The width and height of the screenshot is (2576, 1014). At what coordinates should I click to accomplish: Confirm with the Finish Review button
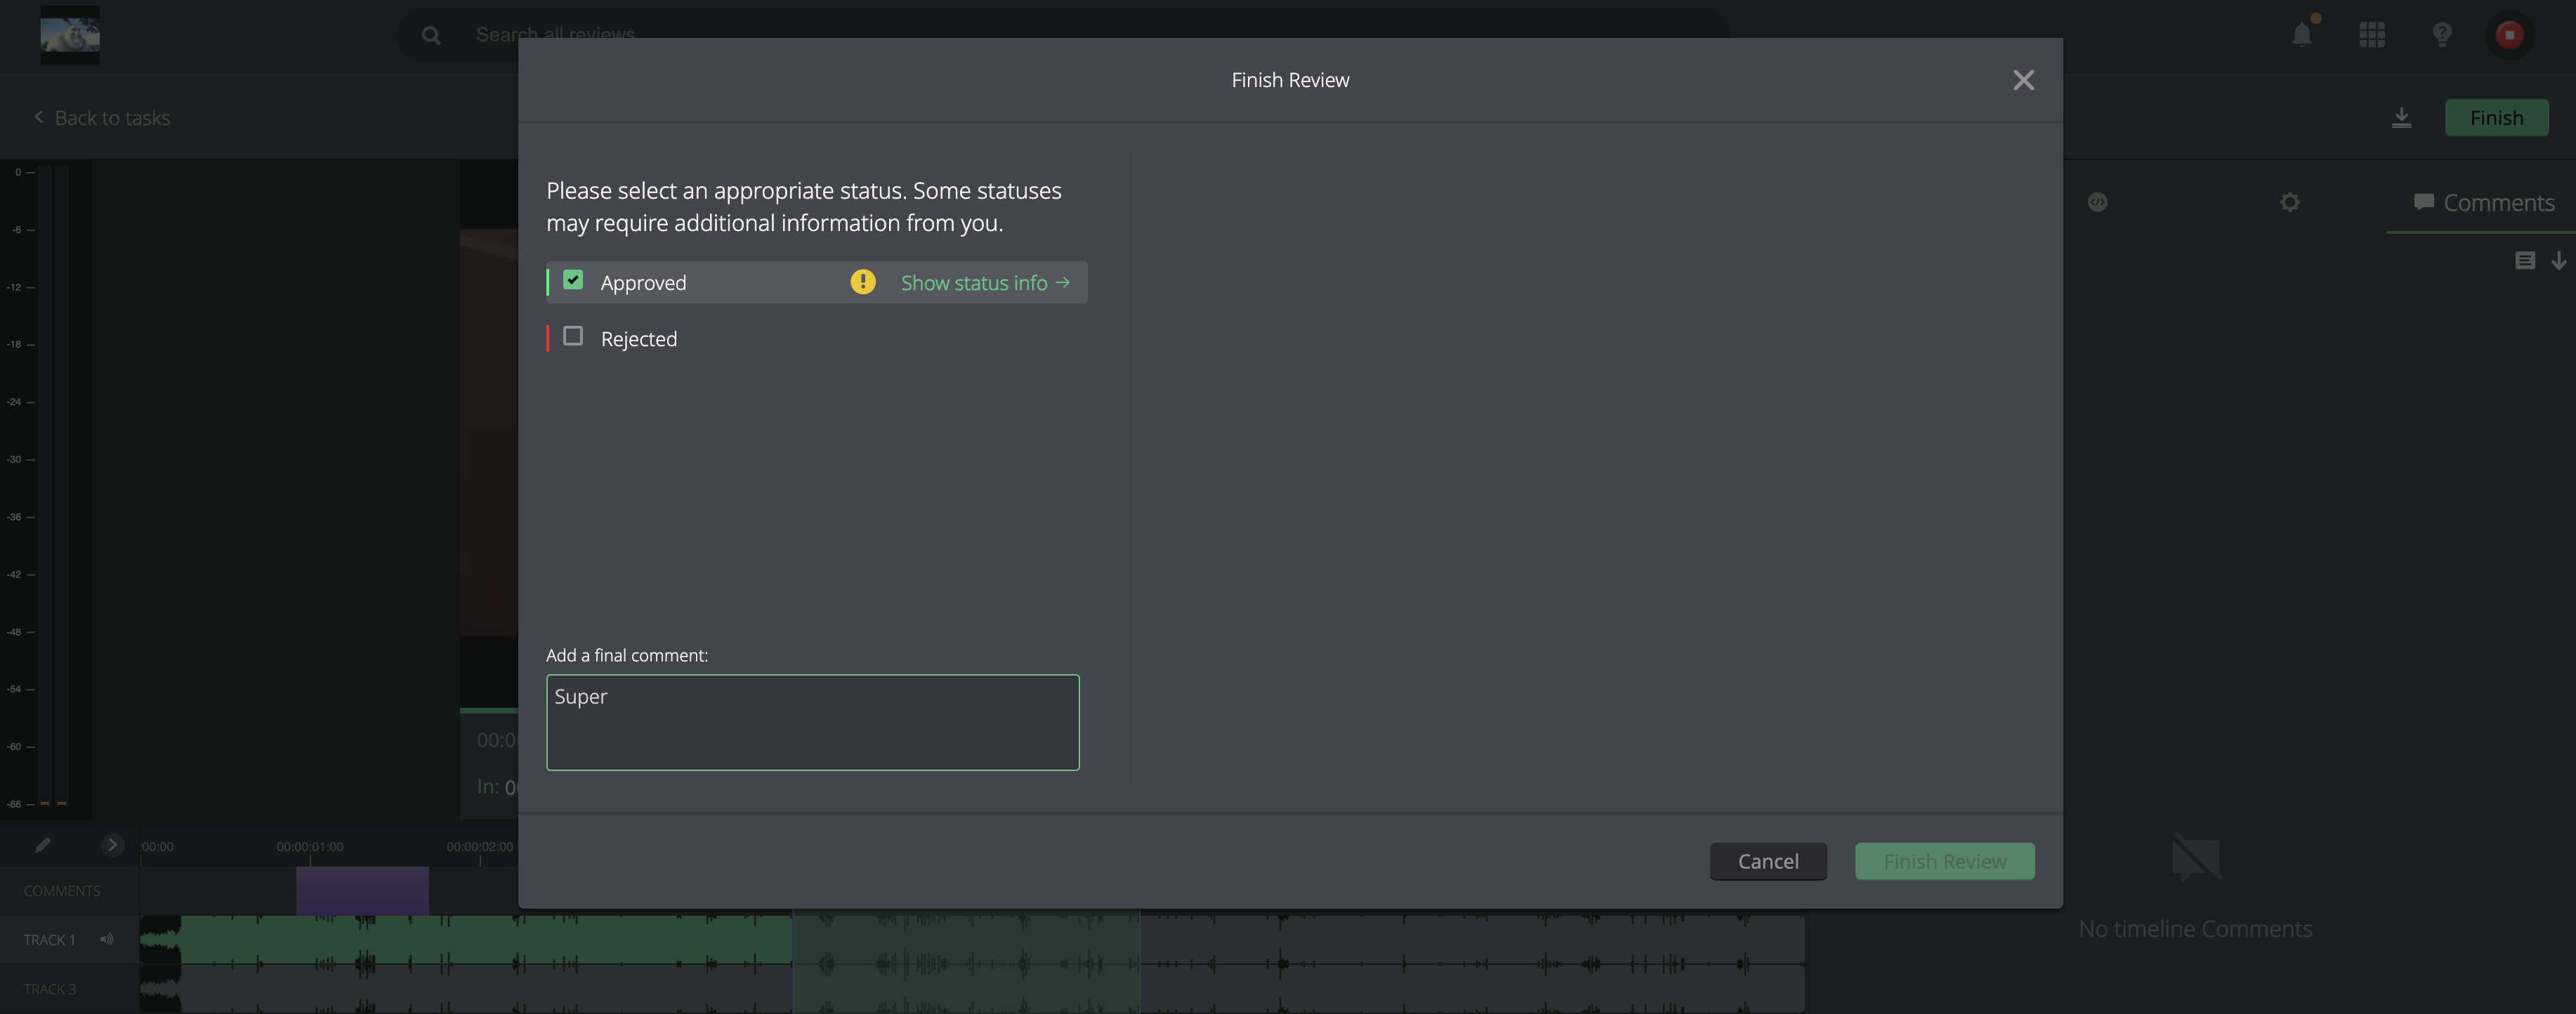coord(1944,861)
